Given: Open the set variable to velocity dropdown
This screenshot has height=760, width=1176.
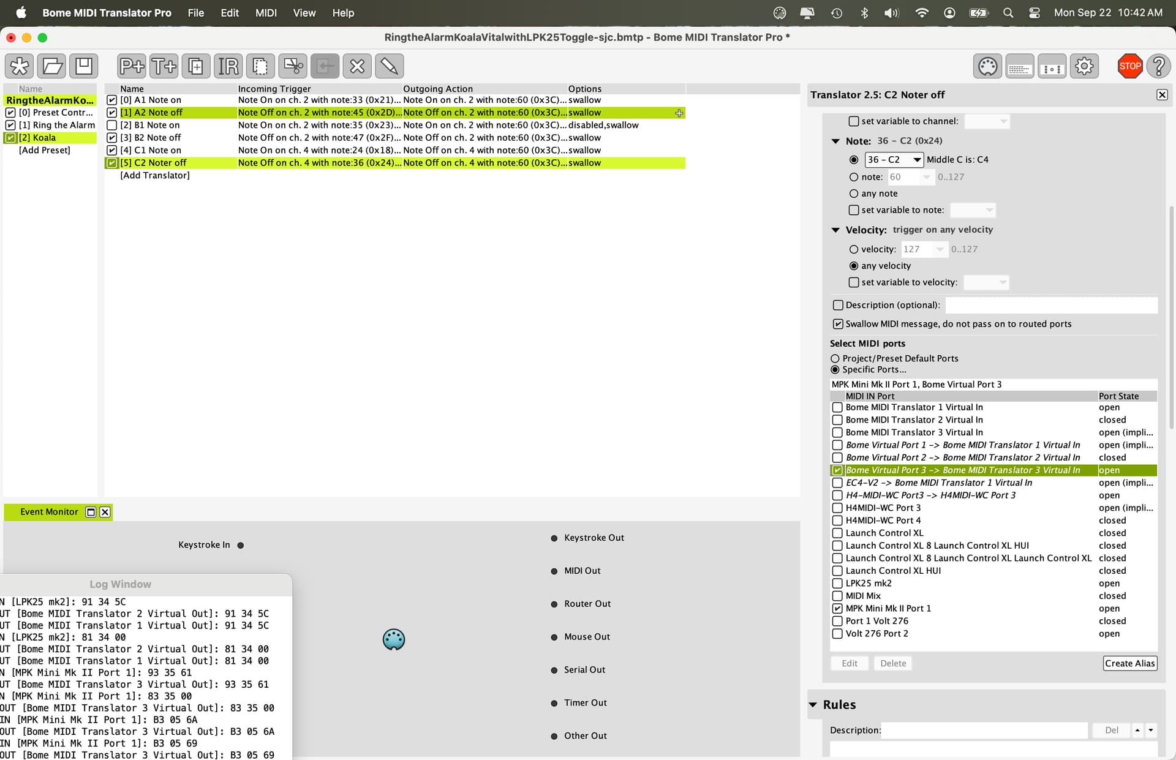Looking at the screenshot, I should click(x=986, y=282).
